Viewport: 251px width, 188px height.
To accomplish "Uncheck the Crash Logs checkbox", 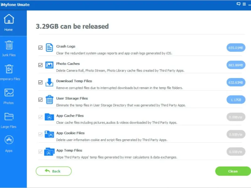I will click(40, 48).
